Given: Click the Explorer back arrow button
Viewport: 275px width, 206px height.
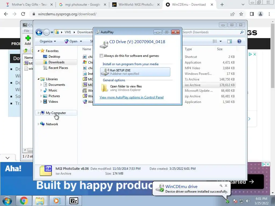Looking at the screenshot, I should click(39, 32).
